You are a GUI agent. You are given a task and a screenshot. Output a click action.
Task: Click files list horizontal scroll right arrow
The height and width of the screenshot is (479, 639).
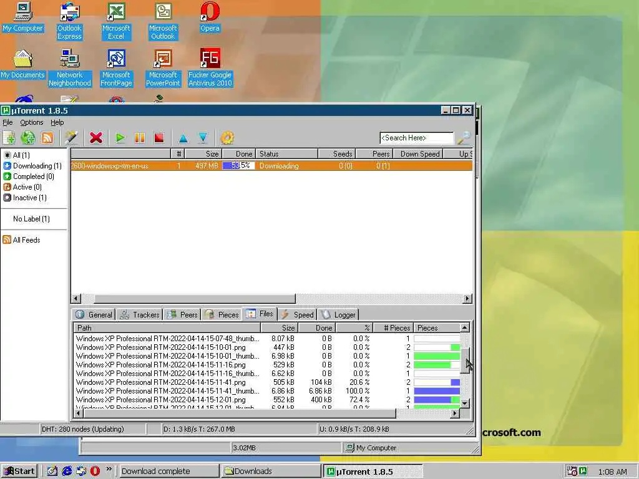(455, 414)
